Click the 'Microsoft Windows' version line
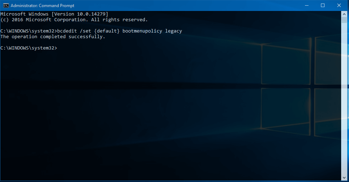 [24, 14]
